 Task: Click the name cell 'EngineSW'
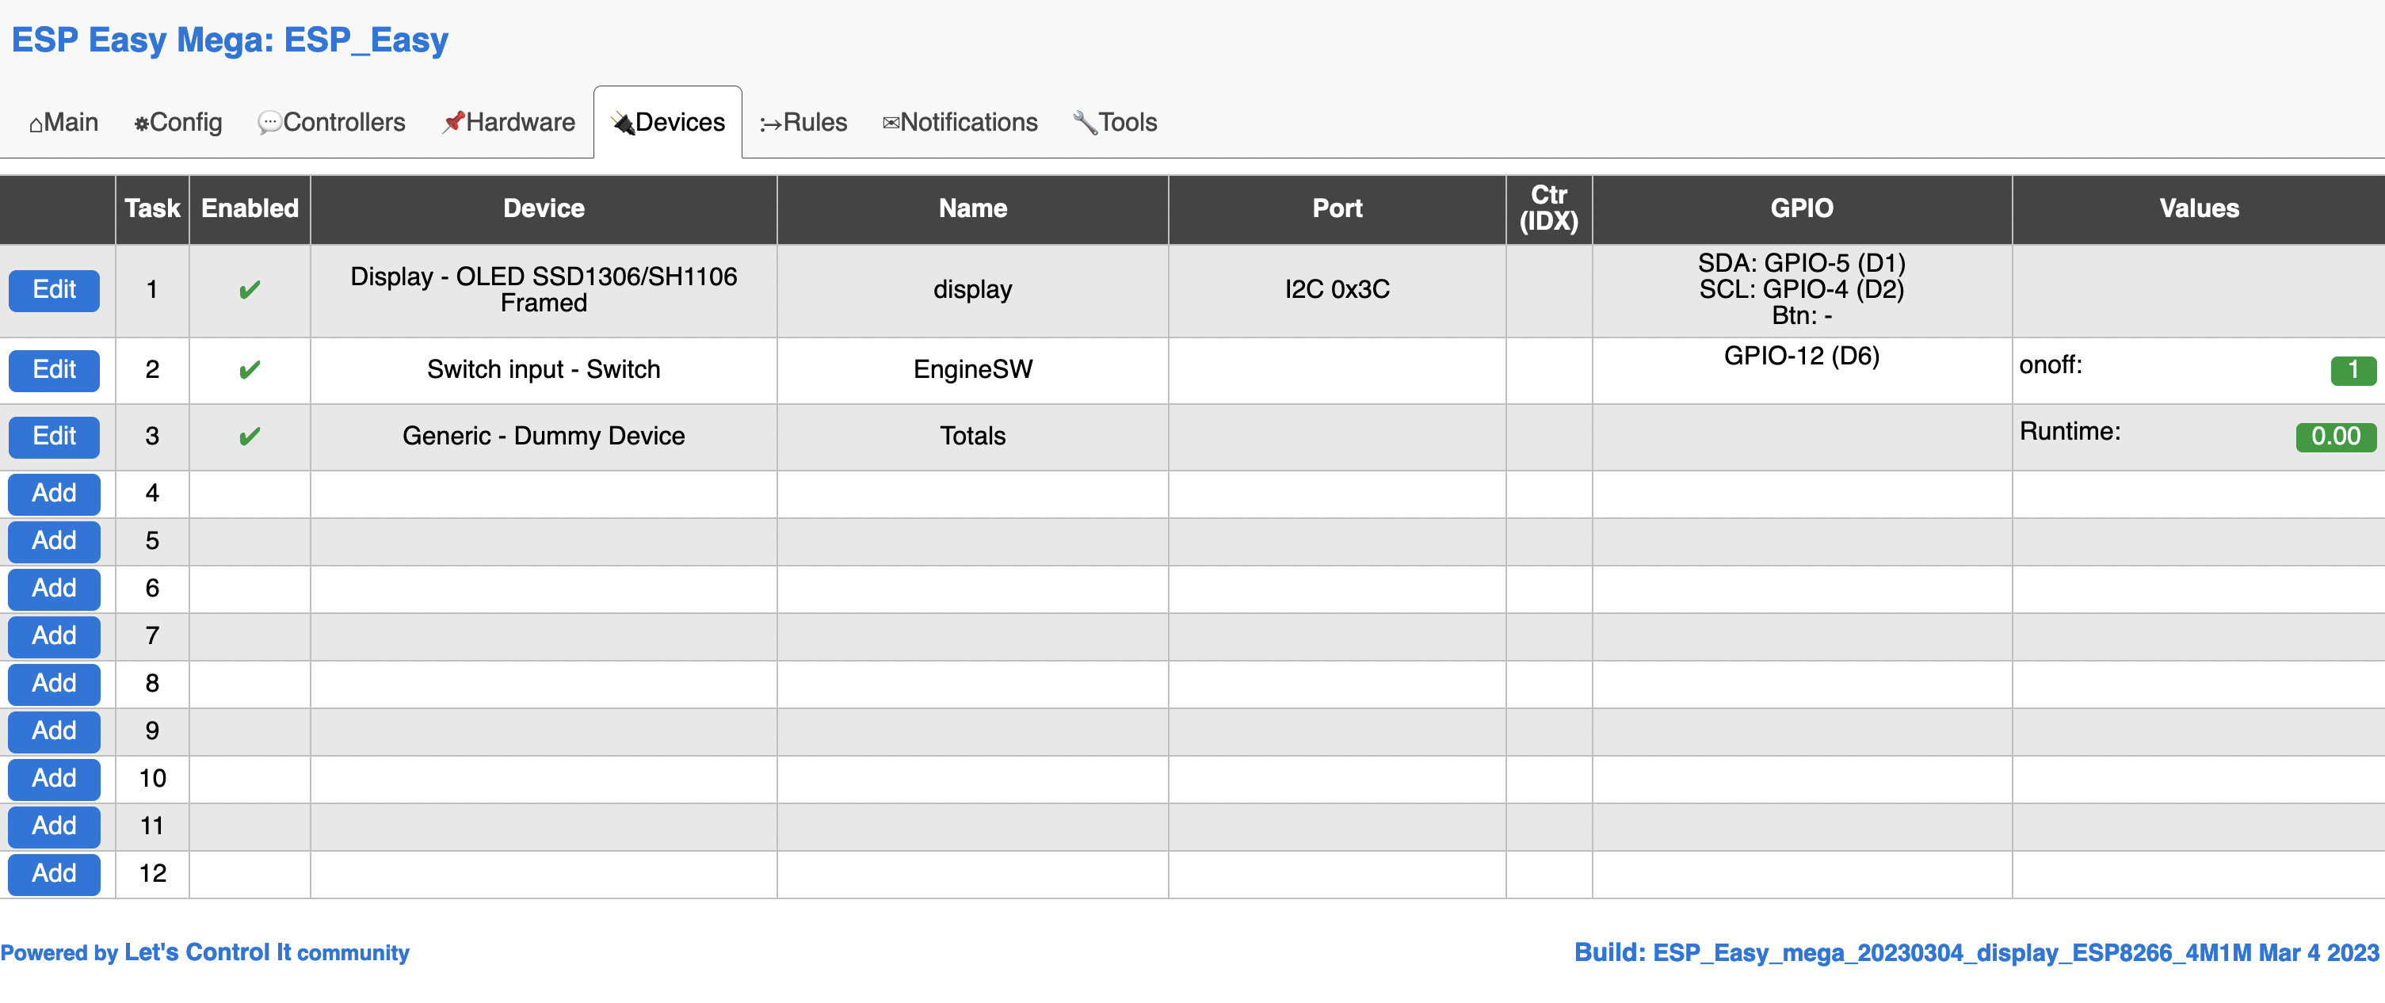(x=972, y=369)
